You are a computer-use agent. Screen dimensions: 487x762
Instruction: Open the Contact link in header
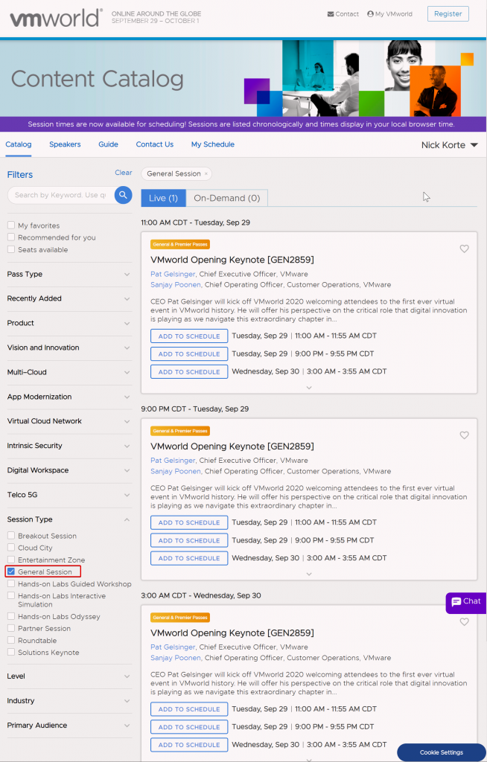tap(343, 14)
